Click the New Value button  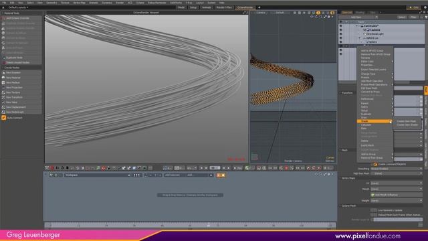click(x=21, y=102)
